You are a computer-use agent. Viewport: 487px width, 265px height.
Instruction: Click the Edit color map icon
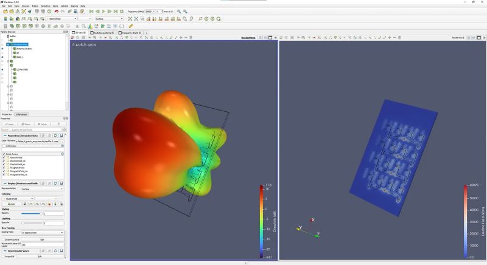coord(12,19)
